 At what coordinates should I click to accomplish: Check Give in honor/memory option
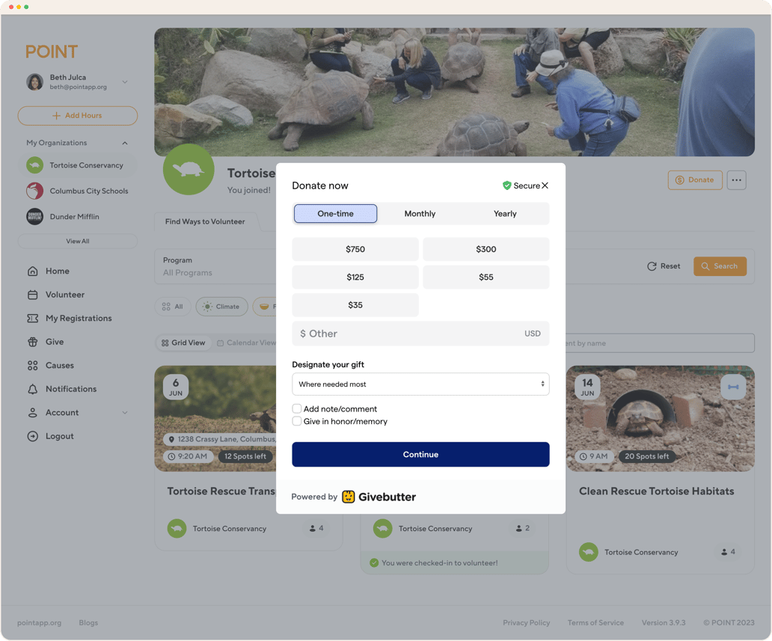click(297, 422)
